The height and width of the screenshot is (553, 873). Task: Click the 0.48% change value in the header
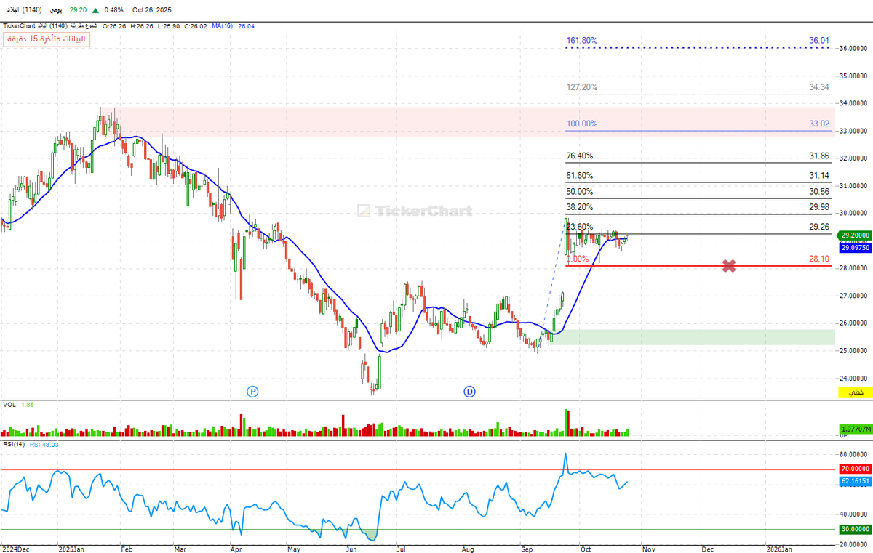coord(113,11)
